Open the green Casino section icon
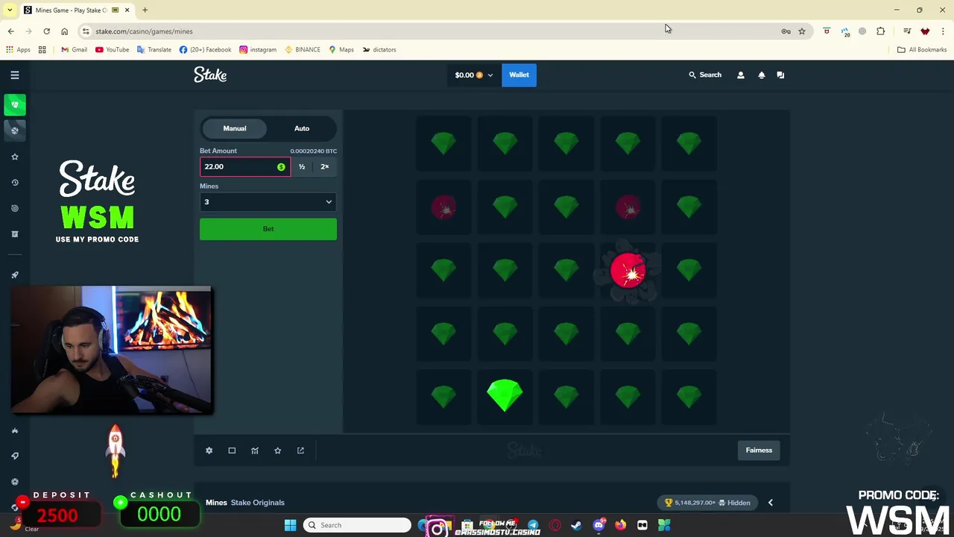954x537 pixels. pos(14,104)
